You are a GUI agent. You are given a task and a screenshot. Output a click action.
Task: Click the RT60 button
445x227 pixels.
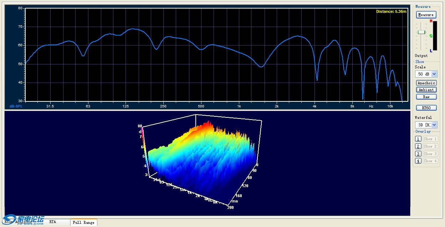coord(426,108)
